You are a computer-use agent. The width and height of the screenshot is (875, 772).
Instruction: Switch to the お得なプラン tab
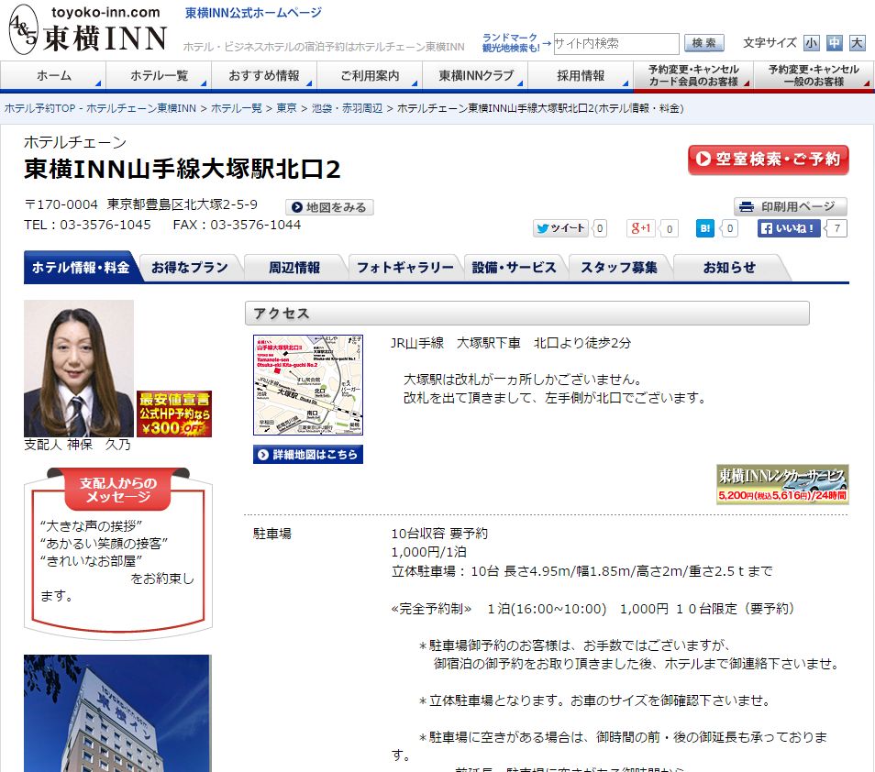click(x=190, y=268)
